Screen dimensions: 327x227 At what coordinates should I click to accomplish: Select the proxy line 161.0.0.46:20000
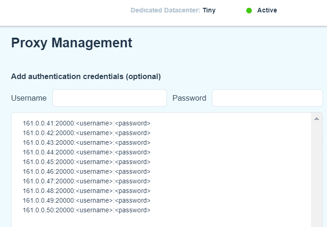click(87, 171)
